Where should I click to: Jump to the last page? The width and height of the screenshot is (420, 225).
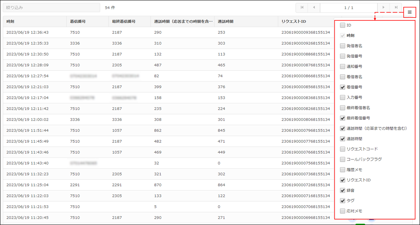[396, 8]
